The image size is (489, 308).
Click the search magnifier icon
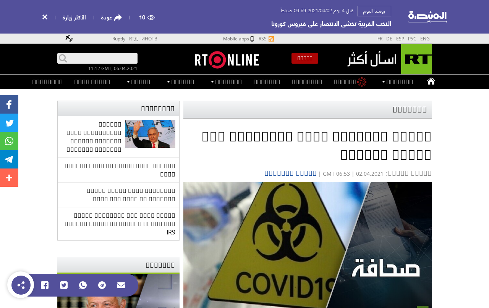point(63,58)
